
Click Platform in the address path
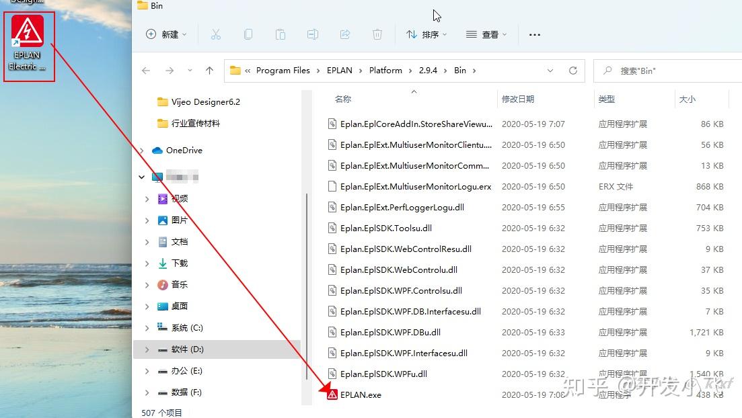point(385,71)
